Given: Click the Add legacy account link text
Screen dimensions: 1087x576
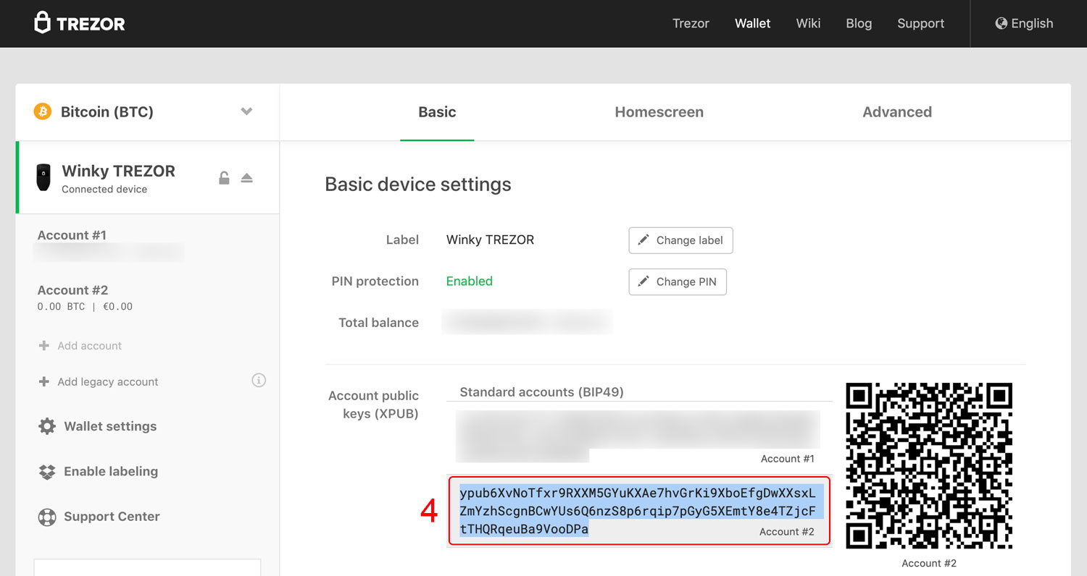Looking at the screenshot, I should (x=108, y=381).
